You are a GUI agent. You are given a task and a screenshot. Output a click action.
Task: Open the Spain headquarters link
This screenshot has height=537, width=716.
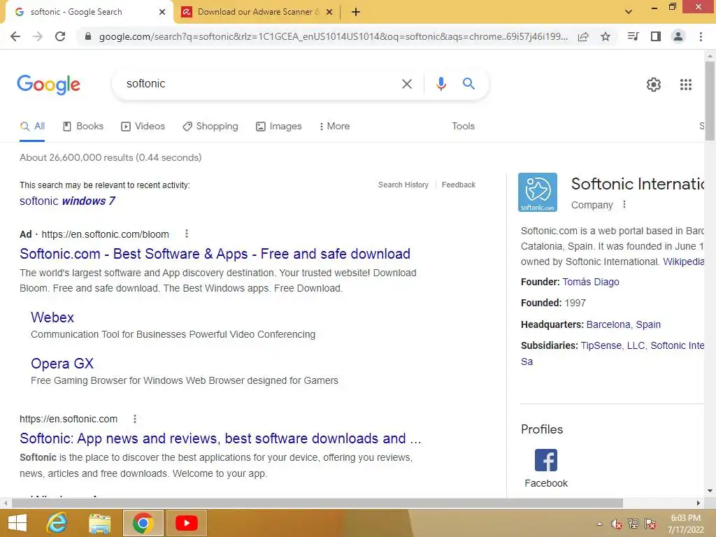[648, 324]
